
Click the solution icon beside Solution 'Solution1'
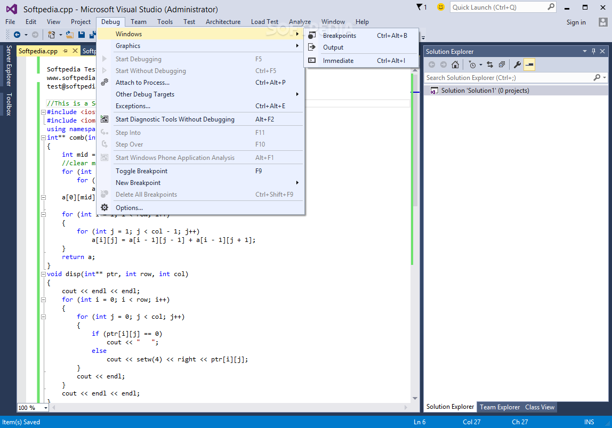434,91
